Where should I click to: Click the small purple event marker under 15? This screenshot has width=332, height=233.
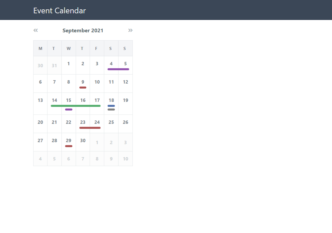pyautogui.click(x=69, y=110)
